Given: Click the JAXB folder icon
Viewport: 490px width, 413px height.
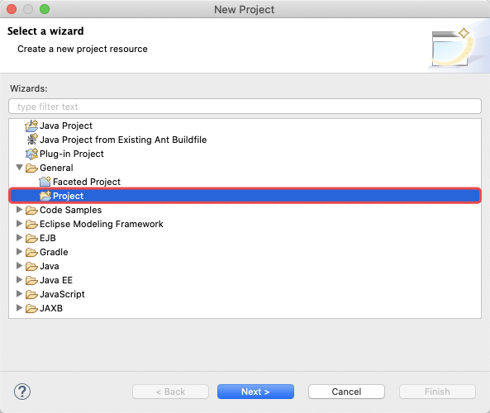Looking at the screenshot, I should tap(31, 308).
